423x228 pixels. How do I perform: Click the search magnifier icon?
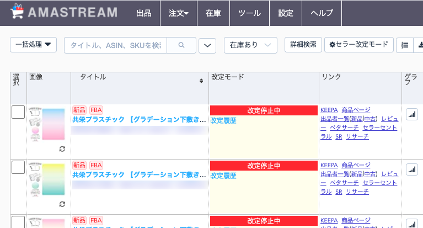[181, 45]
